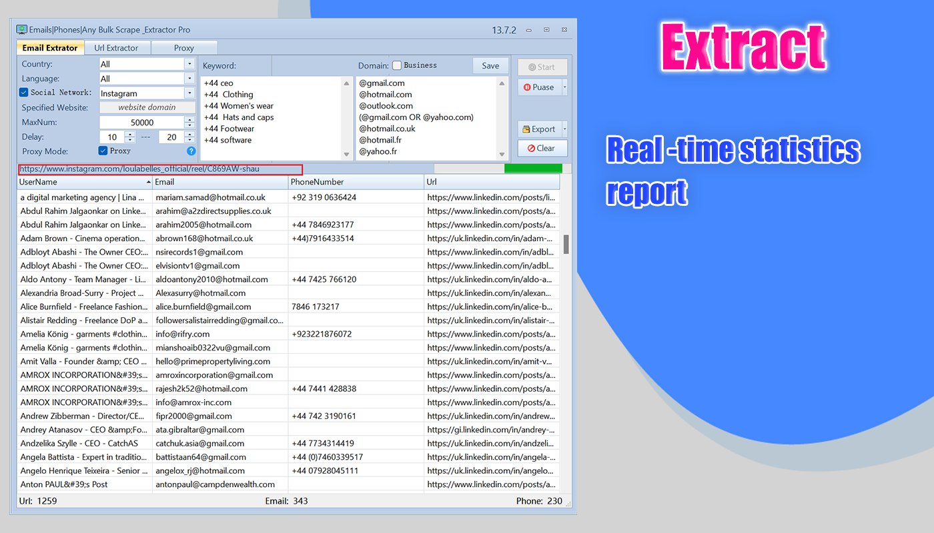The width and height of the screenshot is (934, 533).
Task: Select the '+44 ceo' keyword line
Action: click(219, 83)
